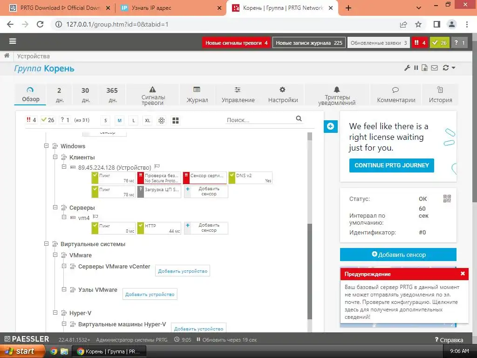This screenshot has width=477, height=358.
Task: Click Новые записи журнала 225 button
Action: point(309,43)
